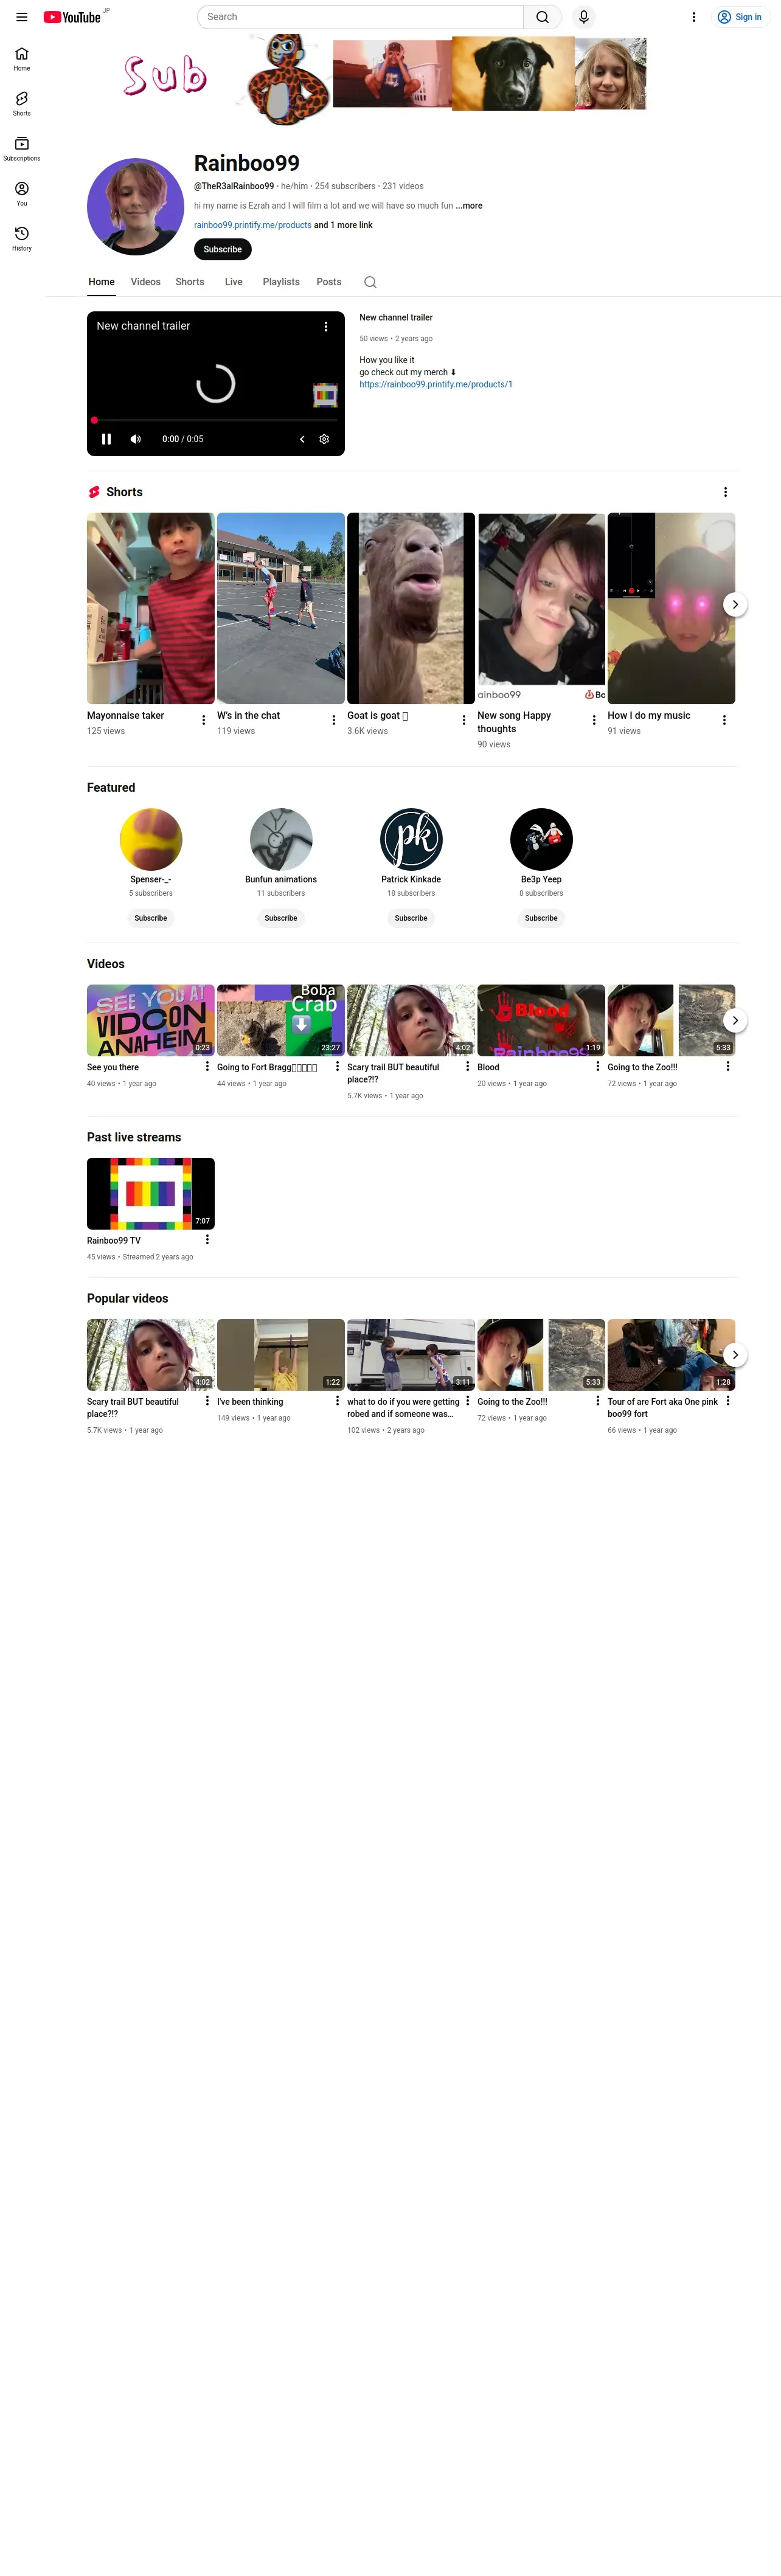Image resolution: width=781 pixels, height=2576 pixels.
Task: Open Shorts in the sidebar
Action: (22, 103)
